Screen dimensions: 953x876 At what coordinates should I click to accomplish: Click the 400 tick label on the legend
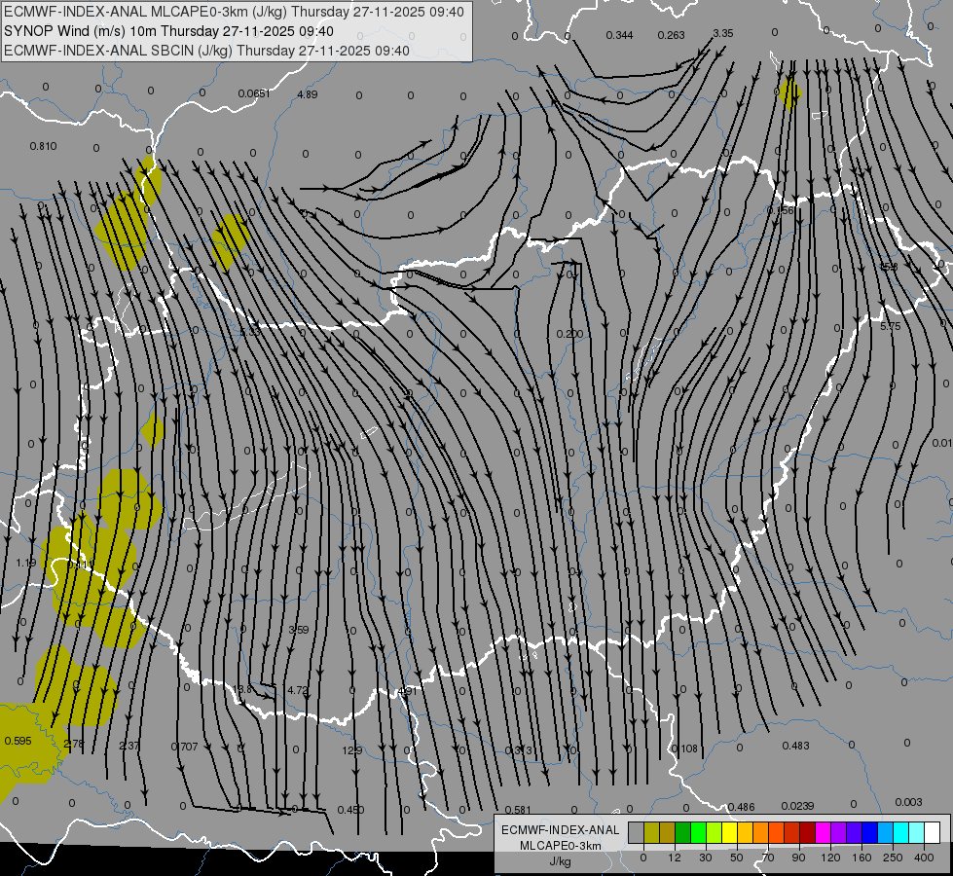[924, 858]
